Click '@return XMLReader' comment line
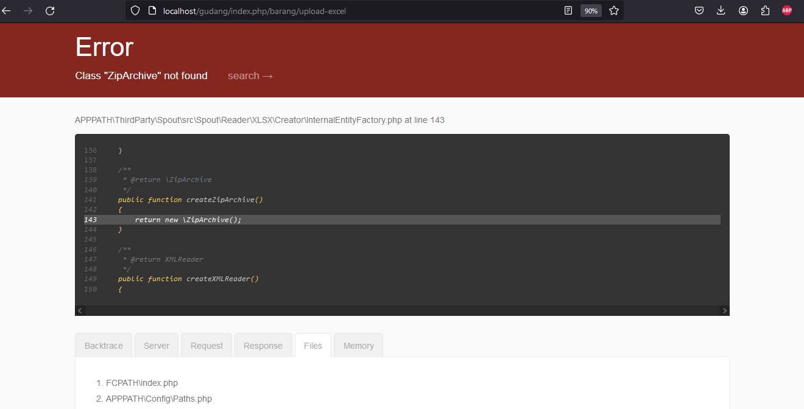 [x=163, y=259]
